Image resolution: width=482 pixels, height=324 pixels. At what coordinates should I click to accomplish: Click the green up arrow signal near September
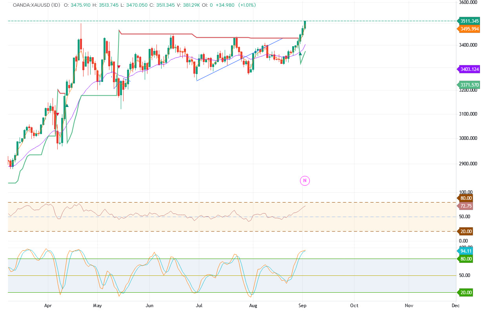tap(300, 53)
